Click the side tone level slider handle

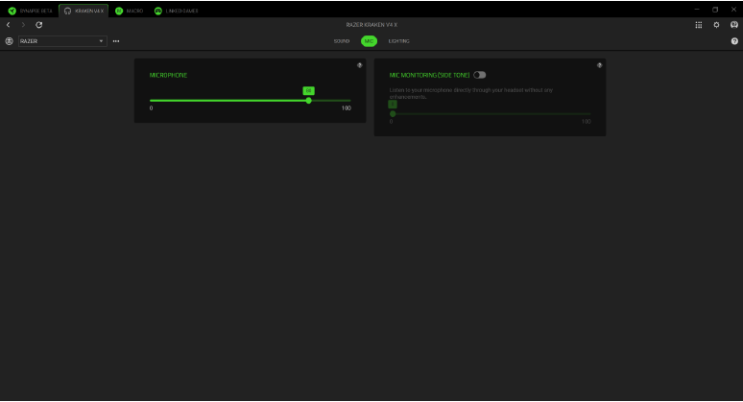tap(393, 113)
